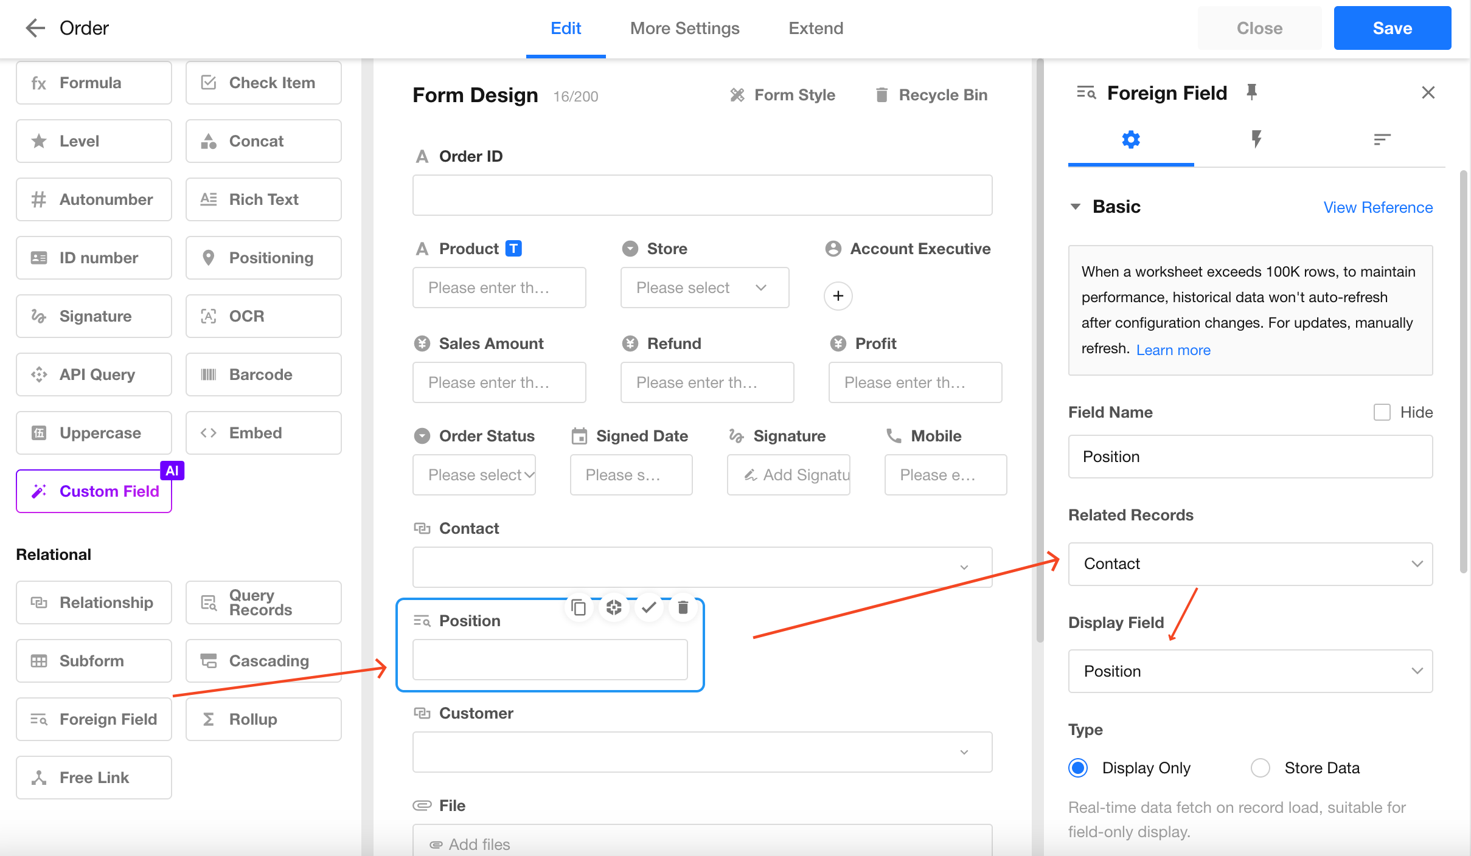Viewport: 1471px width, 856px height.
Task: Click the Mobile input field
Action: [x=945, y=475]
